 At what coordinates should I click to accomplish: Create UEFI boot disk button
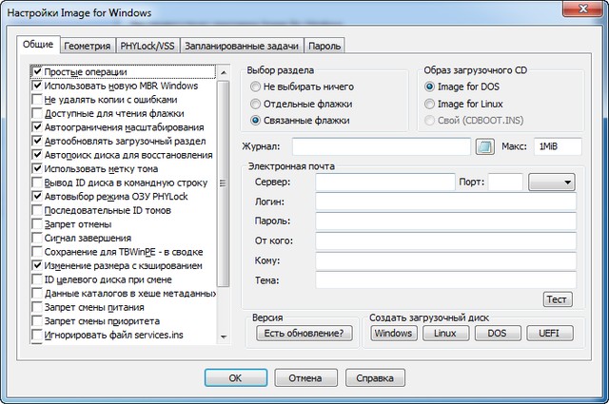pos(549,333)
